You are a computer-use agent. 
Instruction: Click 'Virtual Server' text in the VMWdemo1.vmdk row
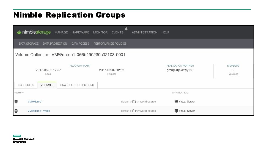pos(187,111)
